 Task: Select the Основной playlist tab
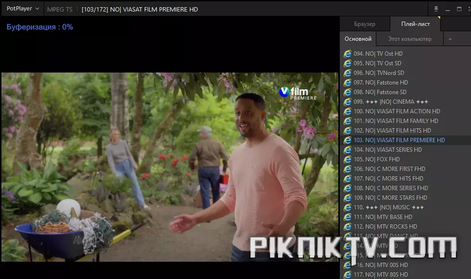(358, 39)
